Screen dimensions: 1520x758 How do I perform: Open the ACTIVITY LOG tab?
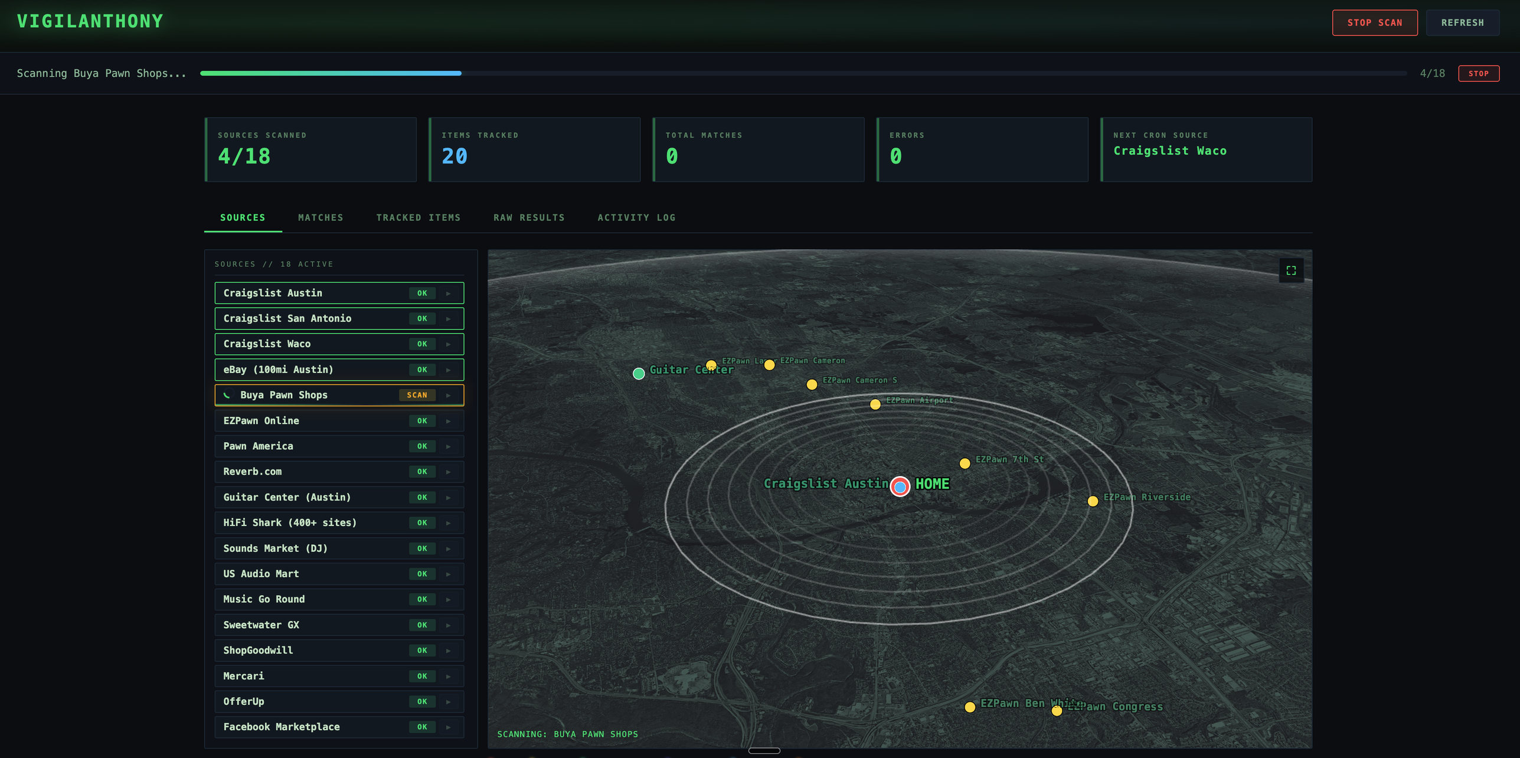click(636, 217)
